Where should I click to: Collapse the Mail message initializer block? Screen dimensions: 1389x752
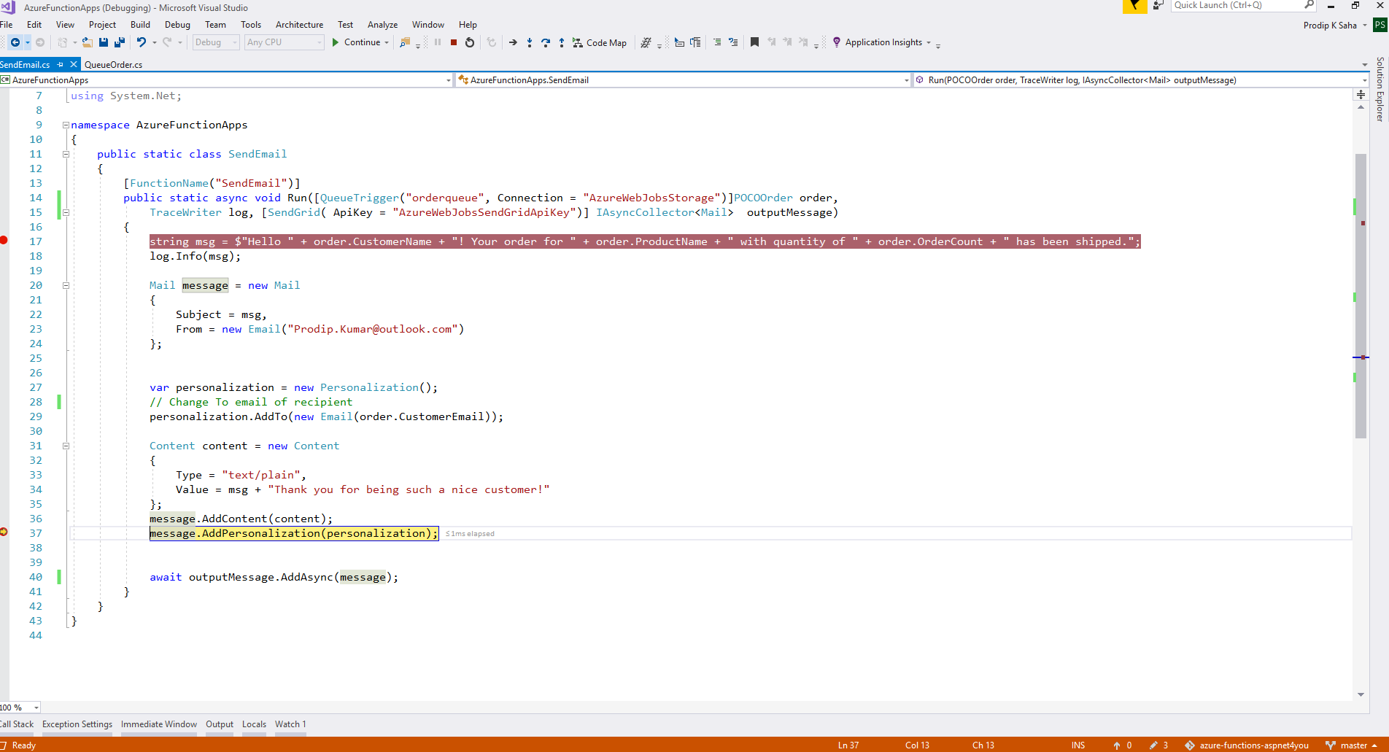[66, 285]
